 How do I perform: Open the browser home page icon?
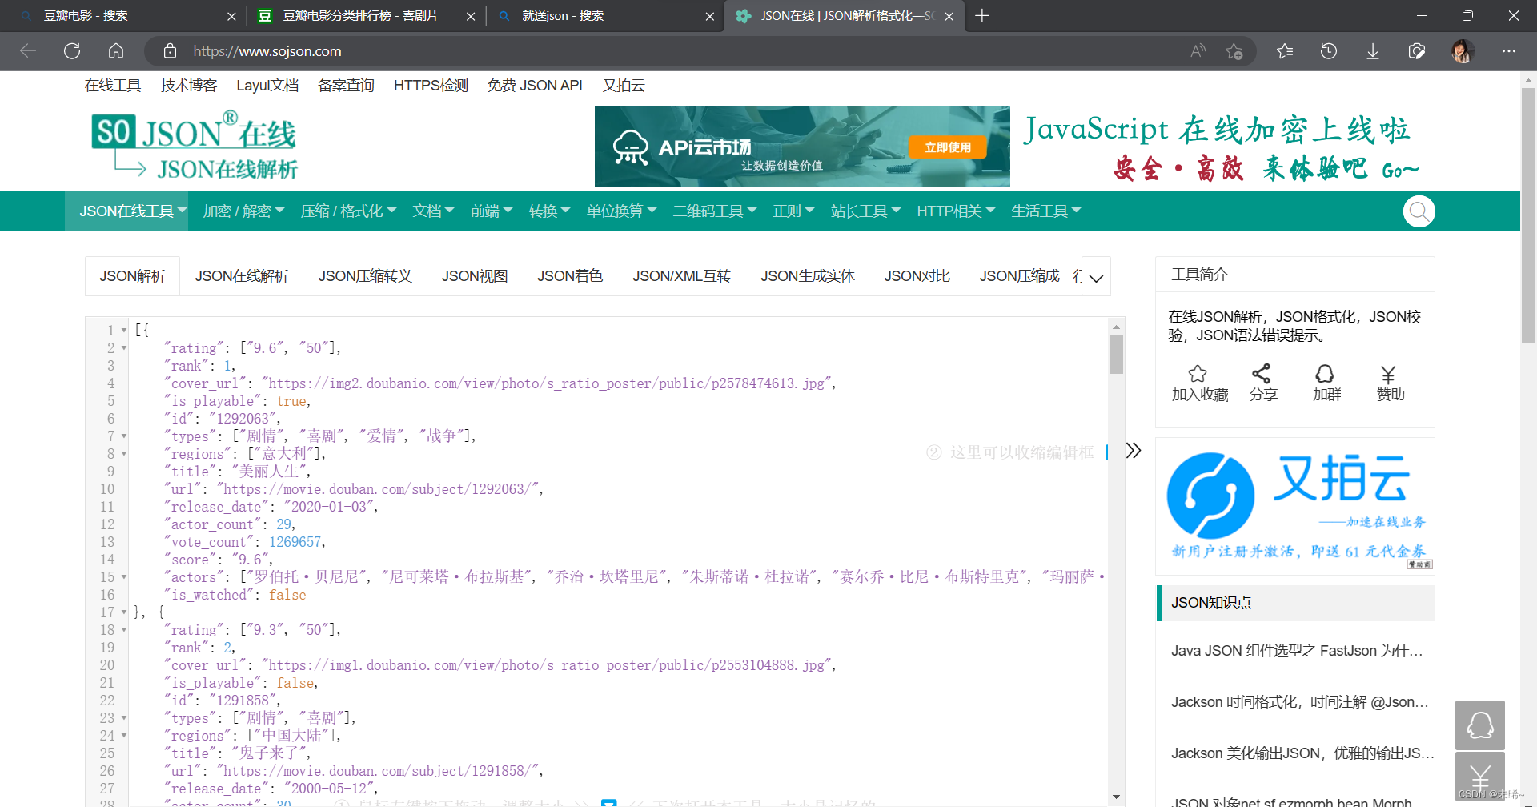116,51
